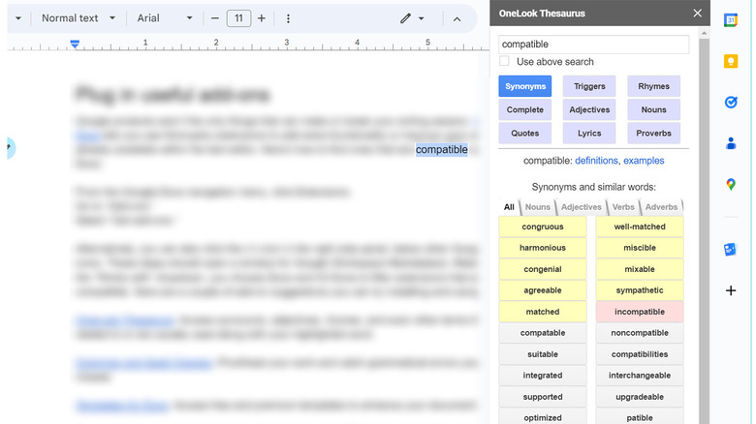Screen dimensions: 756x424
Task: Decrease font size with minus icon
Action: [214, 18]
